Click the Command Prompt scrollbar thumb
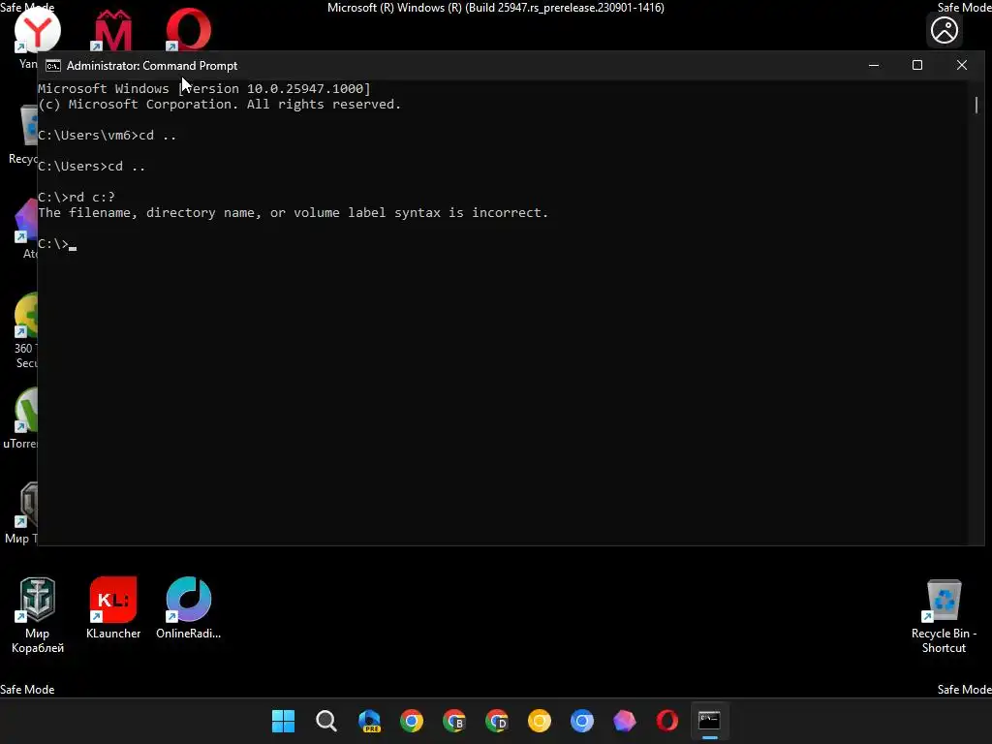 (x=976, y=105)
